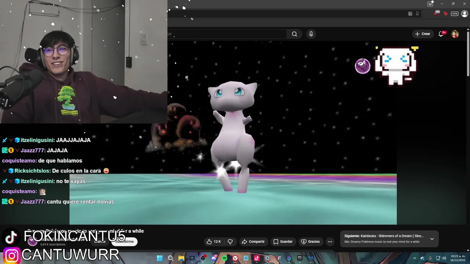This screenshot has width=470, height=264.
Task: Open Vivaldi browser from the taskbar
Action: pyautogui.click(x=235, y=258)
